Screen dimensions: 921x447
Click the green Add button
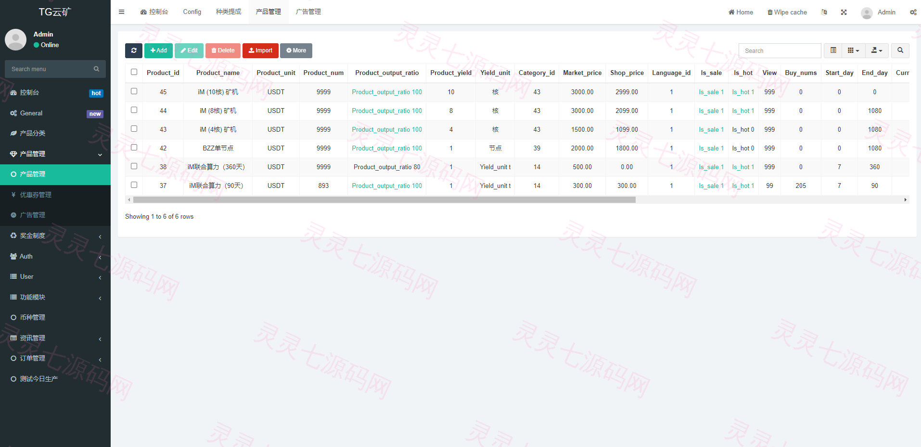[x=158, y=50]
